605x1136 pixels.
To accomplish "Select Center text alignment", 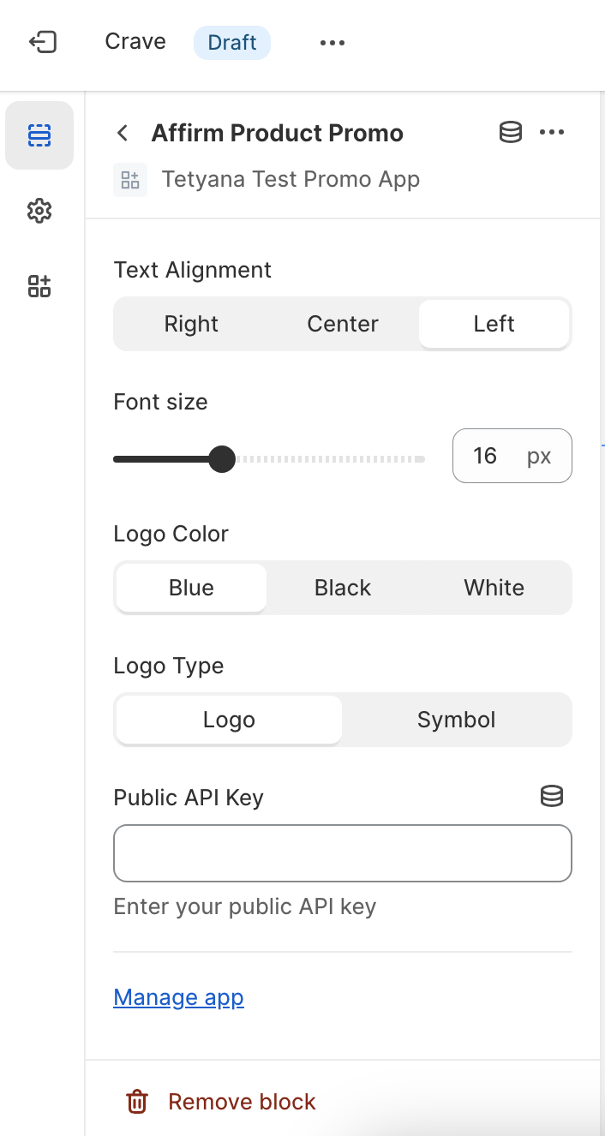I will coord(342,324).
